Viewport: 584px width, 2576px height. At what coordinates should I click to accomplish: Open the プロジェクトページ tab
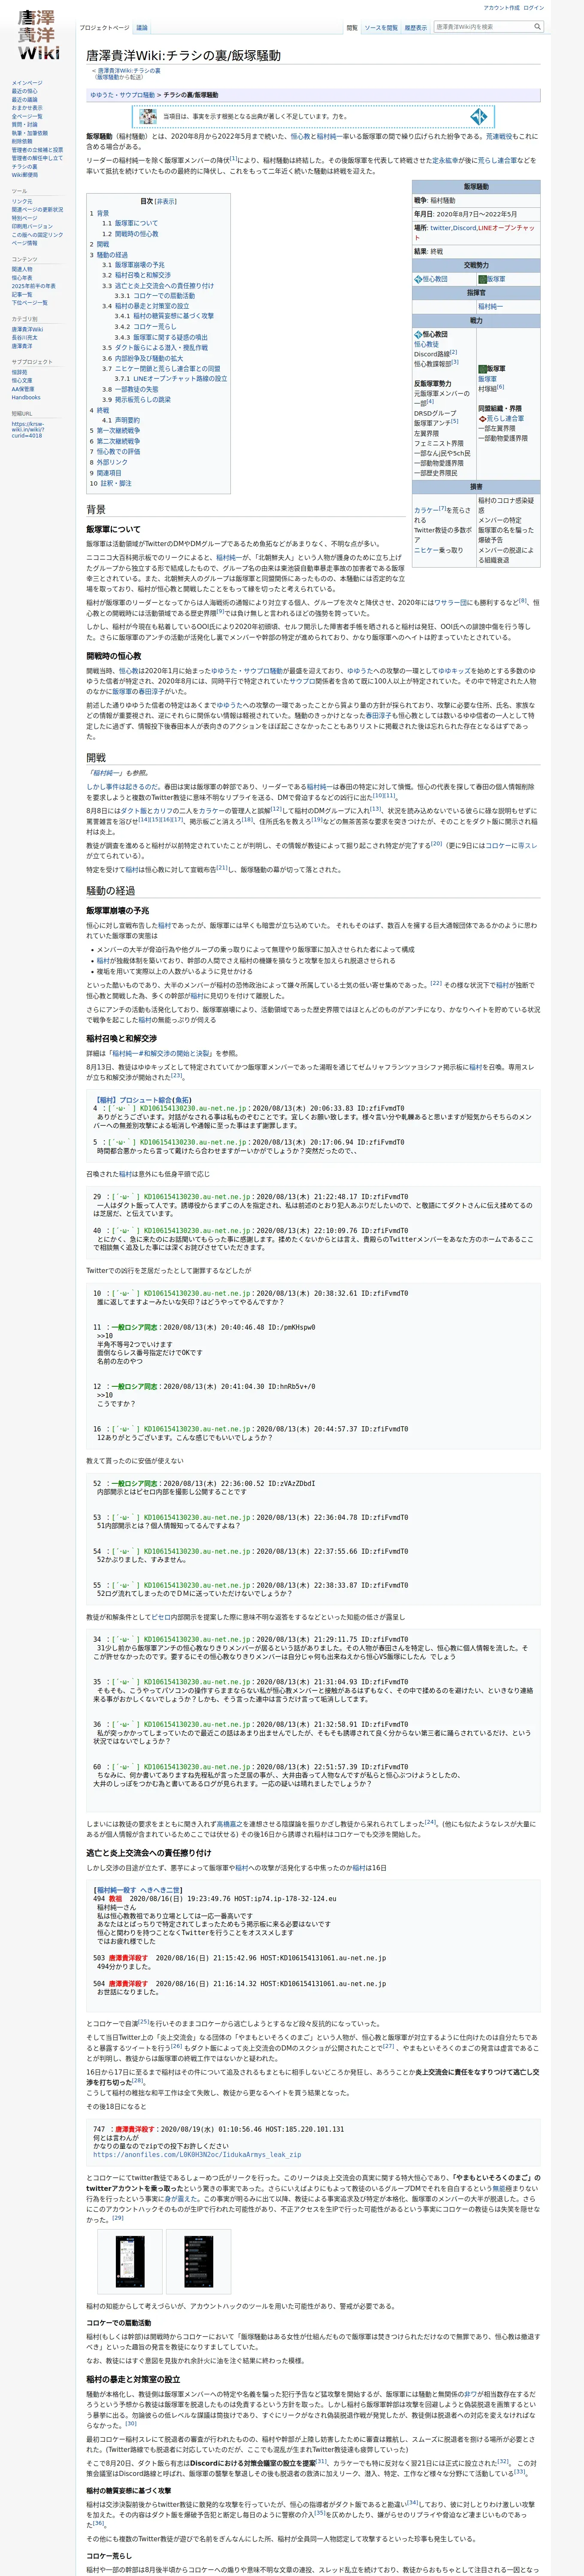click(x=104, y=28)
